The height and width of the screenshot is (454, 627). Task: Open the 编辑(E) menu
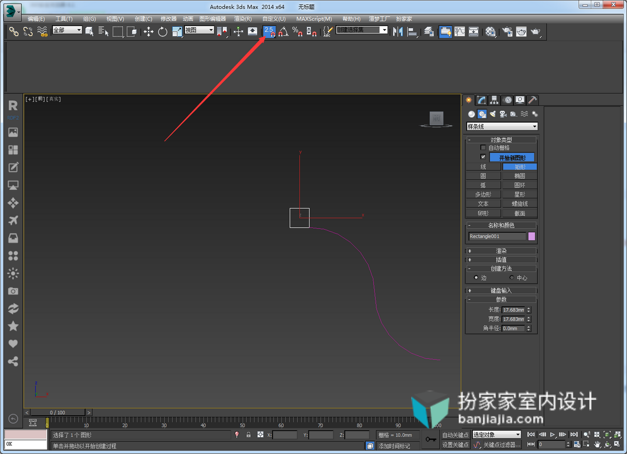(x=36, y=19)
